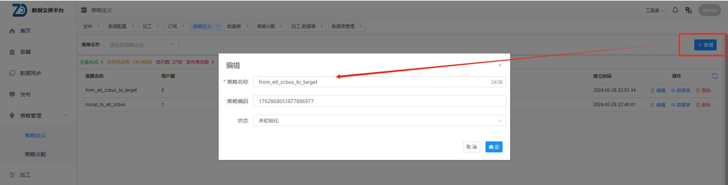This screenshot has width=728, height=185.
Task: Switch to the 数据表 tab
Action: tap(234, 26)
